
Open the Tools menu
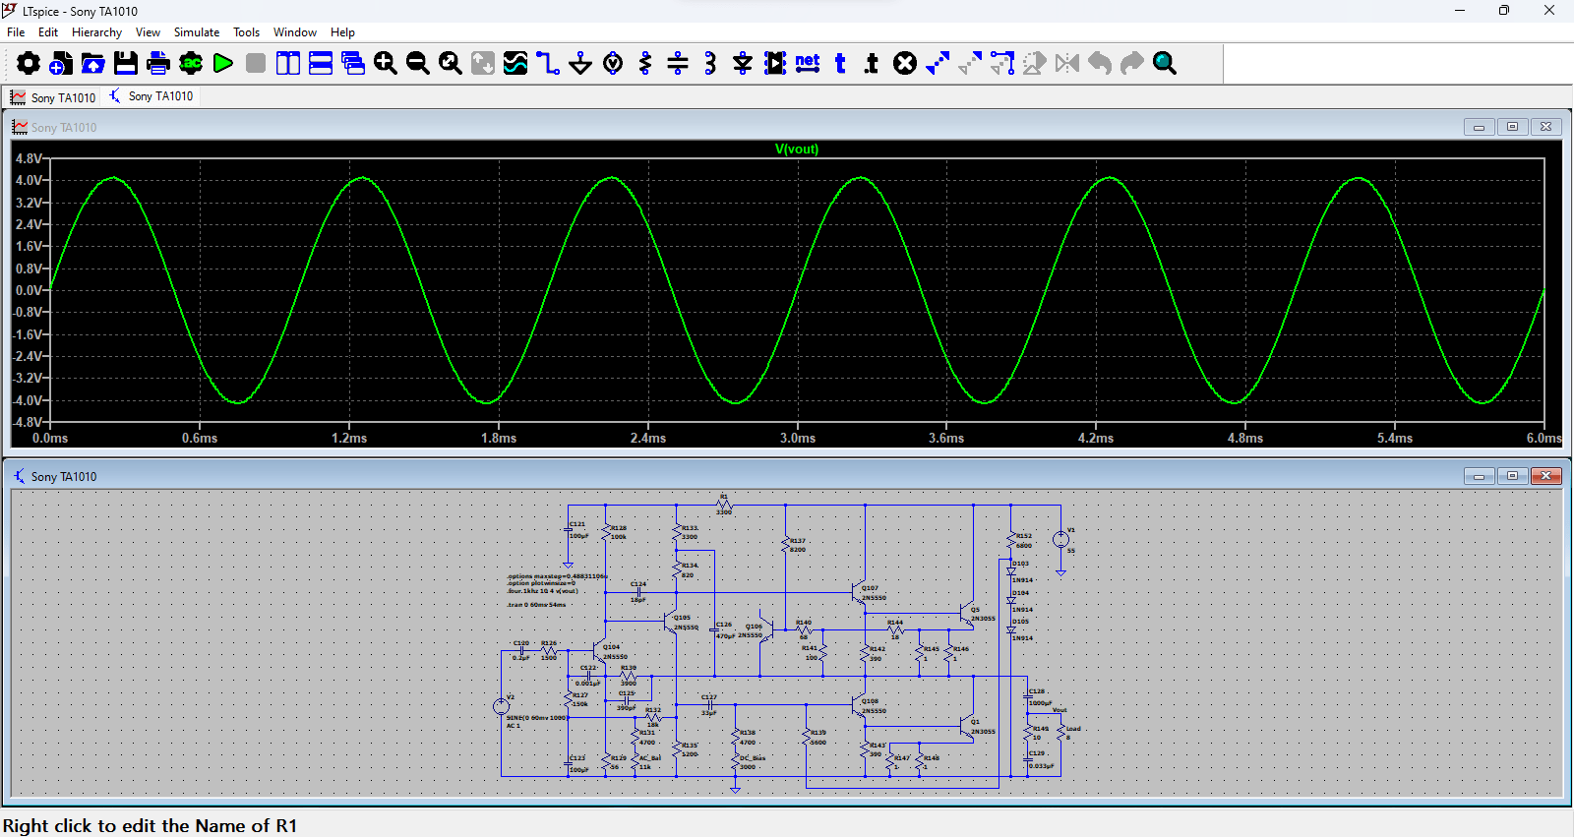coord(246,32)
